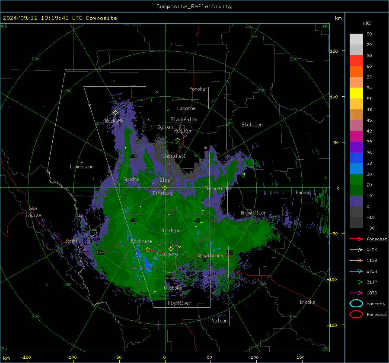Click the orange 111V arrow icon
The height and width of the screenshot is (363, 389).
tap(356, 260)
